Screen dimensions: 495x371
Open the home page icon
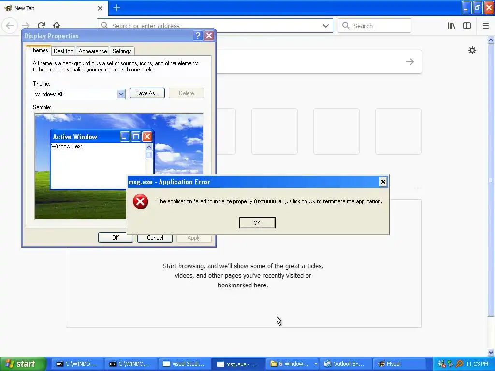[x=57, y=26]
